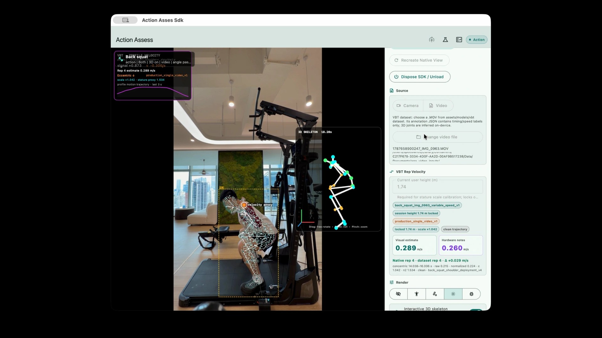Click the 3D SKELETON panel header
Screen dimensions: 602x338
click(x=315, y=132)
